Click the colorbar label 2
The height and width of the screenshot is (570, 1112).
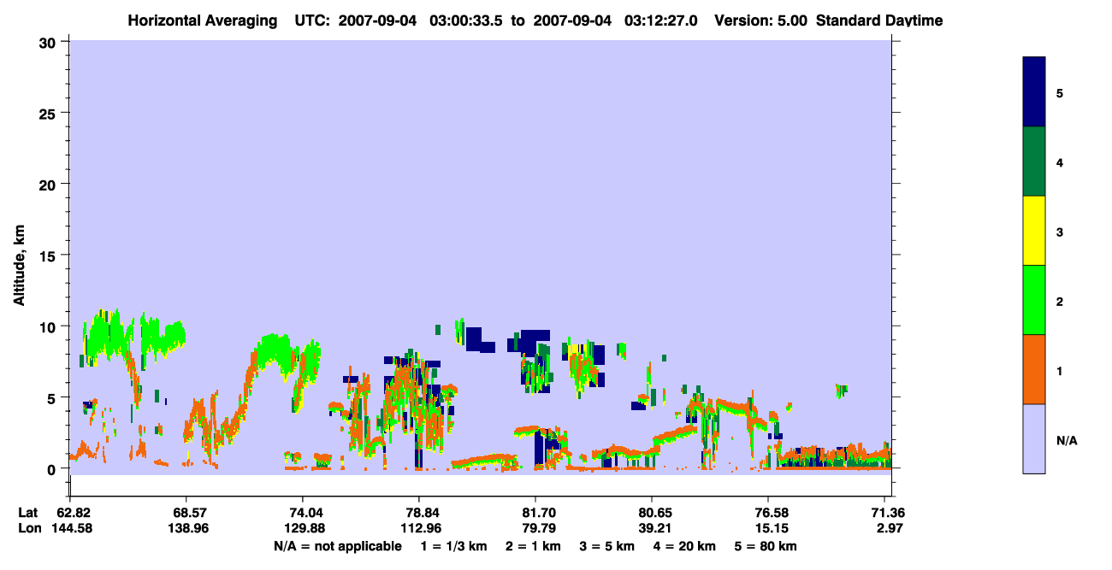click(x=1060, y=301)
